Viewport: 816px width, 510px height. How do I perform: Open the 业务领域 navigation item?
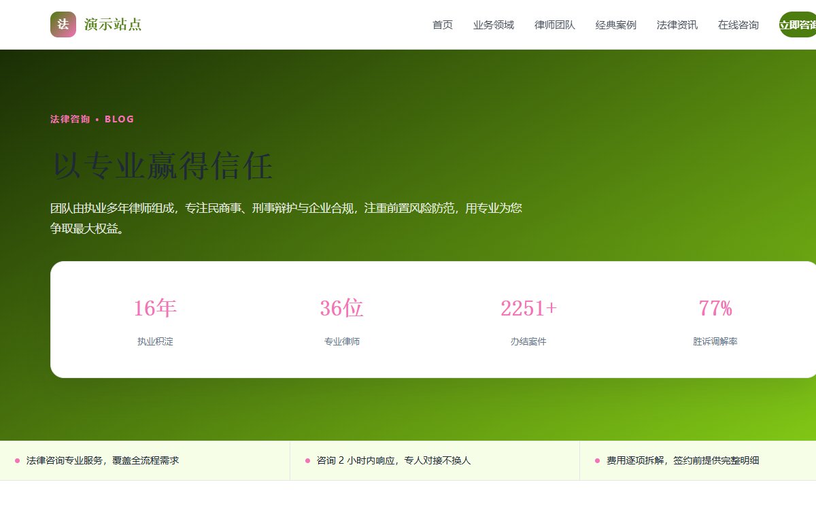[x=494, y=25]
